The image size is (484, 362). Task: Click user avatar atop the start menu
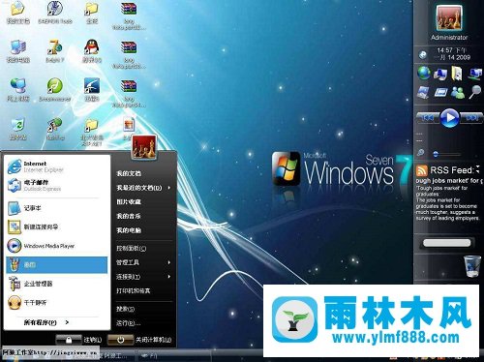(144, 147)
